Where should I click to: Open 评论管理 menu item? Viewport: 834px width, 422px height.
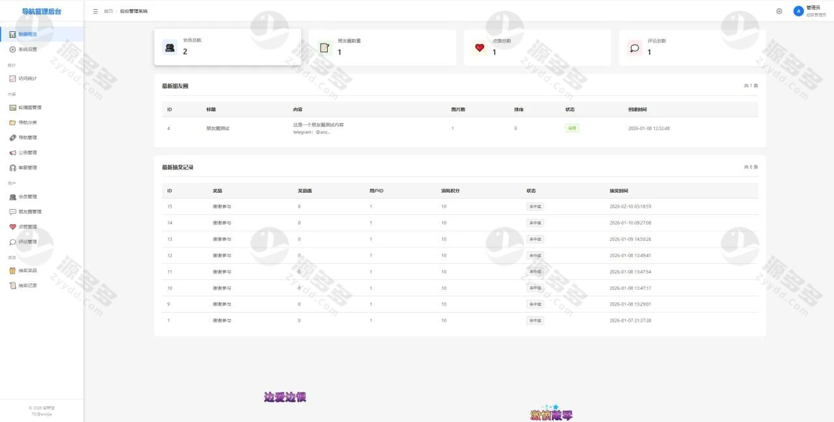pyautogui.click(x=27, y=242)
